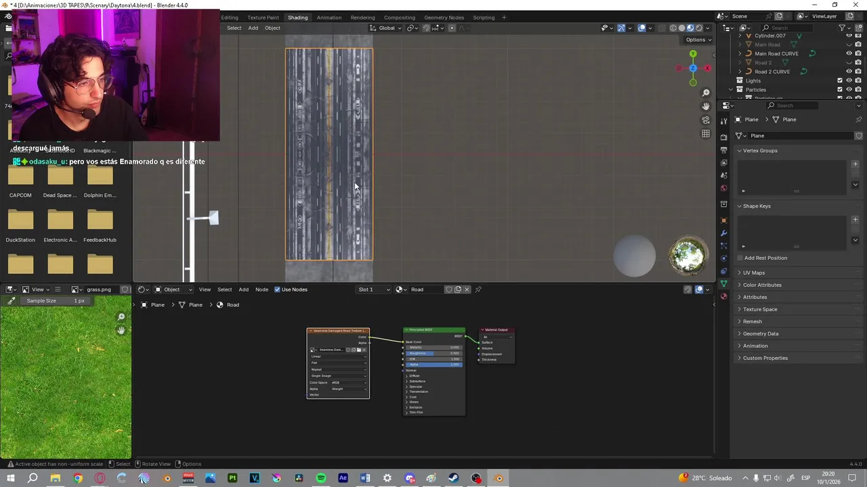Screen dimensions: 867x487
Task: Enable the Add Rest Position checkbox
Action: point(740,258)
